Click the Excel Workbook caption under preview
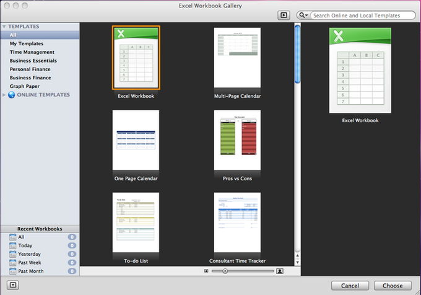The width and height of the screenshot is (421, 295). point(360,120)
